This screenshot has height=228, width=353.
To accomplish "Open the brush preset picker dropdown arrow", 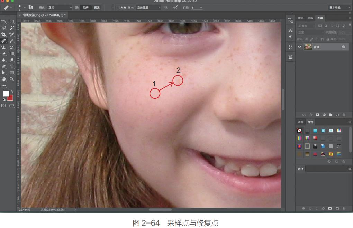I will click(x=25, y=8).
